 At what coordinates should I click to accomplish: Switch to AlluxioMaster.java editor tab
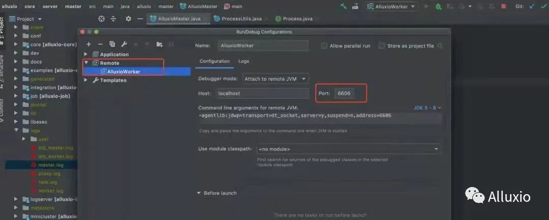pos(178,19)
